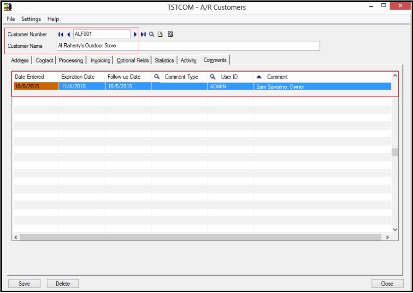The width and height of the screenshot is (413, 293).
Task: Click the icon right of the new document icon
Action: pos(171,34)
